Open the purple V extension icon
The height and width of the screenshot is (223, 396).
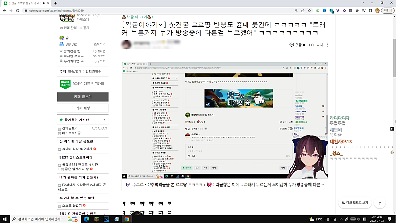click(338, 11)
